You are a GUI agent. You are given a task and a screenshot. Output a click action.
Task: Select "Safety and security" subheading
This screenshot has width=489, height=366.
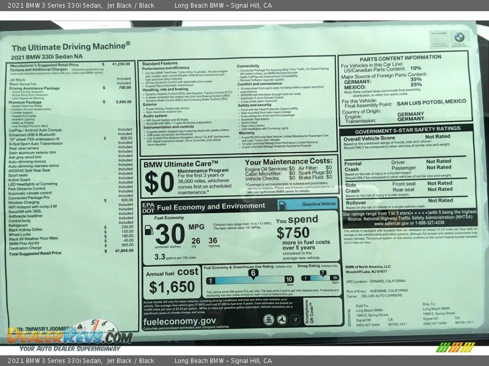(255, 105)
